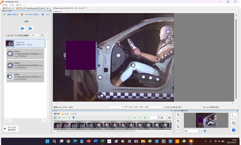
Task: Open the frame unit dropdown in timeline
Action: (x=163, y=117)
